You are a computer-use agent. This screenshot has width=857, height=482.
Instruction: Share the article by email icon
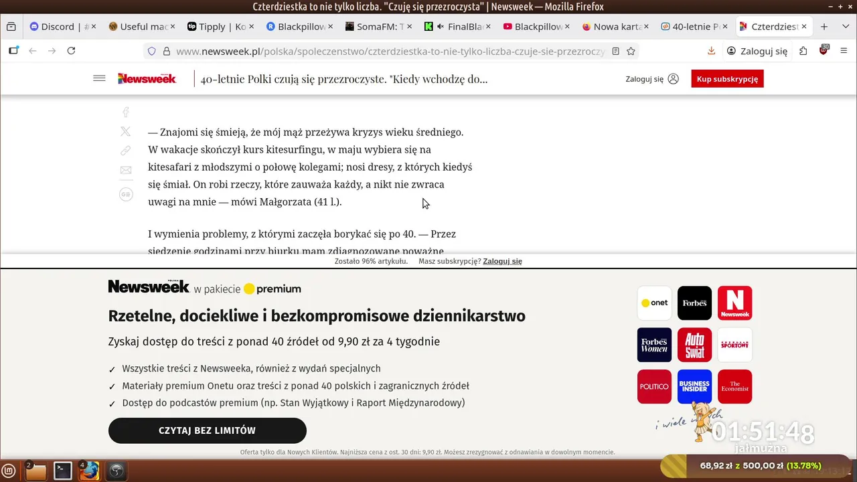(125, 170)
